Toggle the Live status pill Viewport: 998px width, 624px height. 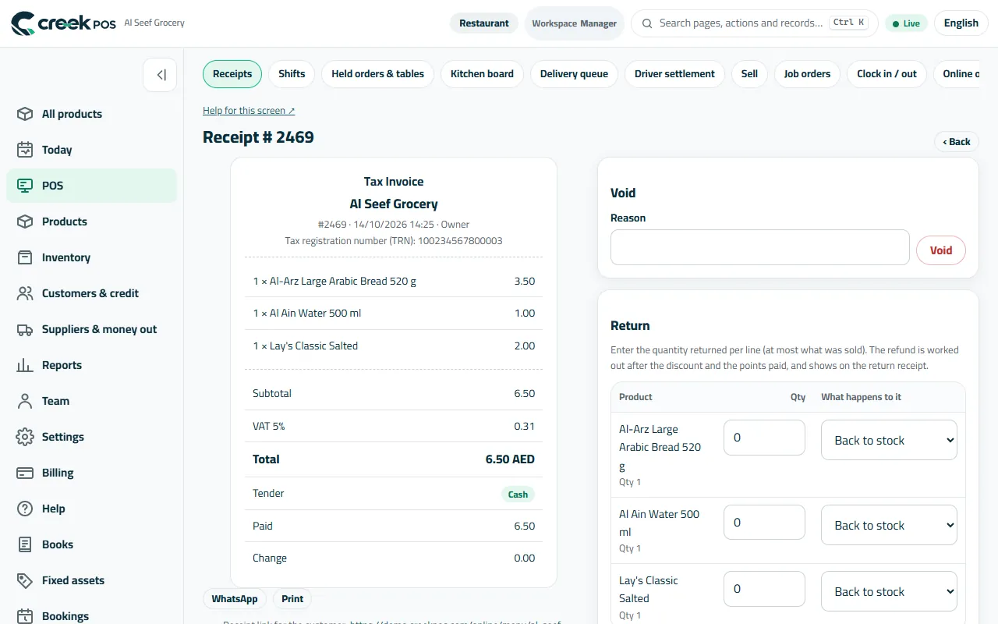coord(906,23)
